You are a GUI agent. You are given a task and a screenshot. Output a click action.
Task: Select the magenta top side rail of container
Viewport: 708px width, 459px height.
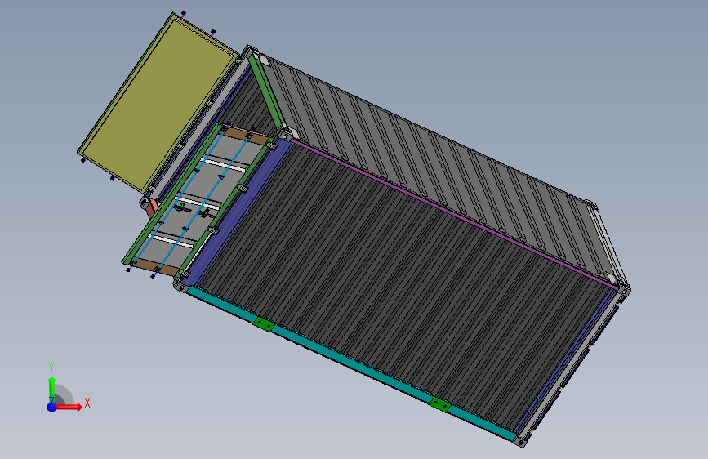coord(454,215)
